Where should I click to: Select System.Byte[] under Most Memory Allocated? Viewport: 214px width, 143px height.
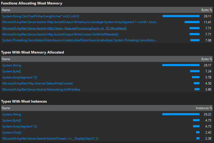(12, 71)
